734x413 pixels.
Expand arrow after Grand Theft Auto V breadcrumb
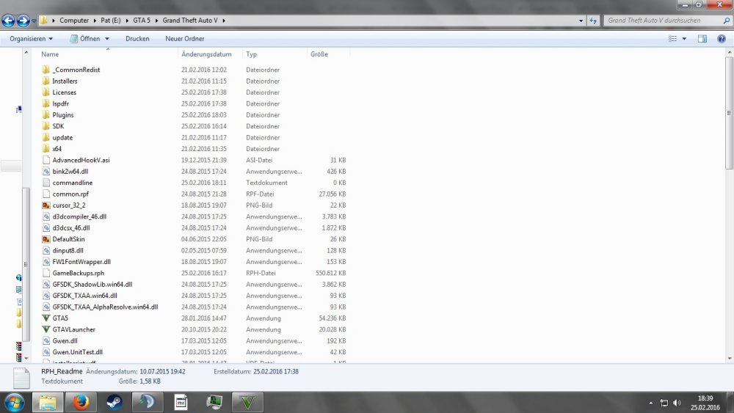[224, 21]
